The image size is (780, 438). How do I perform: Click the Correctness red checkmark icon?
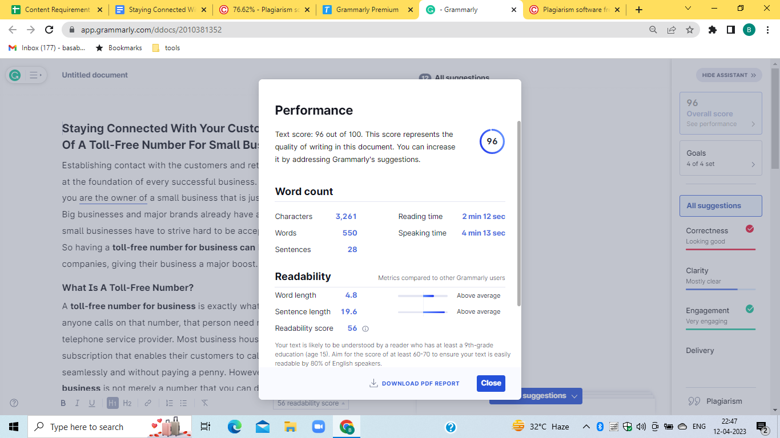pyautogui.click(x=750, y=229)
